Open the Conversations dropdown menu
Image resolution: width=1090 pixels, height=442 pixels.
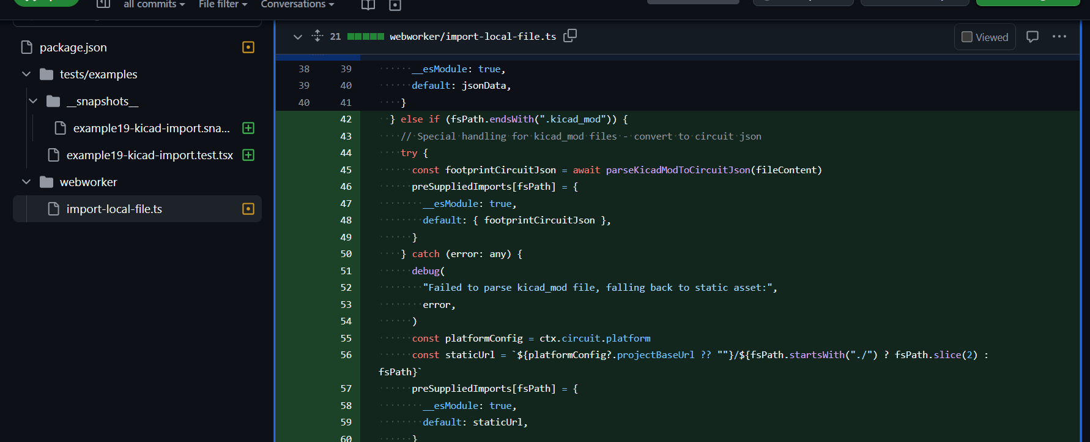[297, 4]
